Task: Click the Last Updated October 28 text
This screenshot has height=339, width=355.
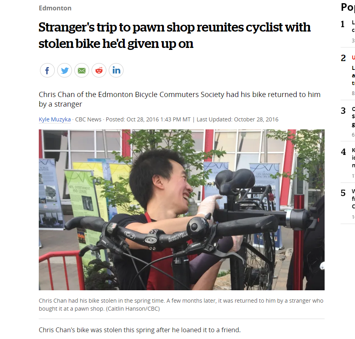Action: click(237, 119)
